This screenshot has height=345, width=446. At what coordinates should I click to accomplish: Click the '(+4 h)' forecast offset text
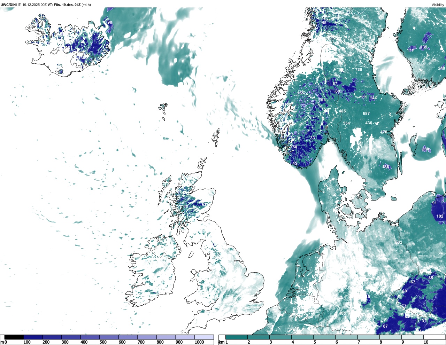[x=86, y=4]
